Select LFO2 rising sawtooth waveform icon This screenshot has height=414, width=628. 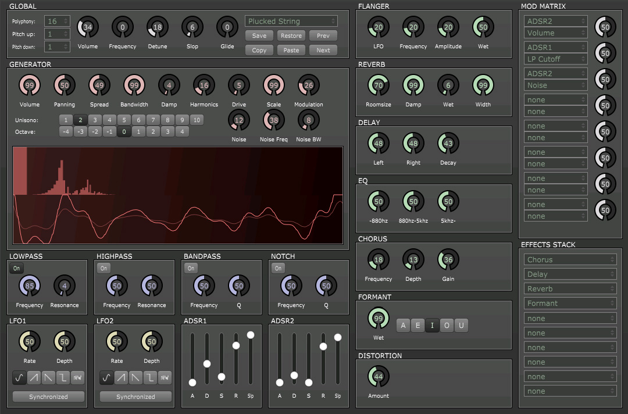click(121, 377)
